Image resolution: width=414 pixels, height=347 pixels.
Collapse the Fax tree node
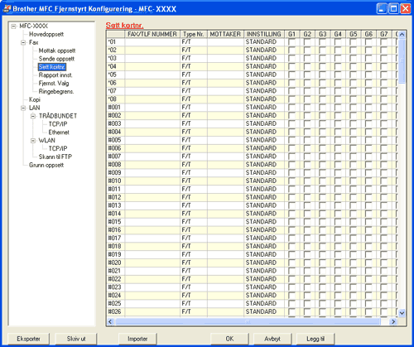tap(23, 43)
